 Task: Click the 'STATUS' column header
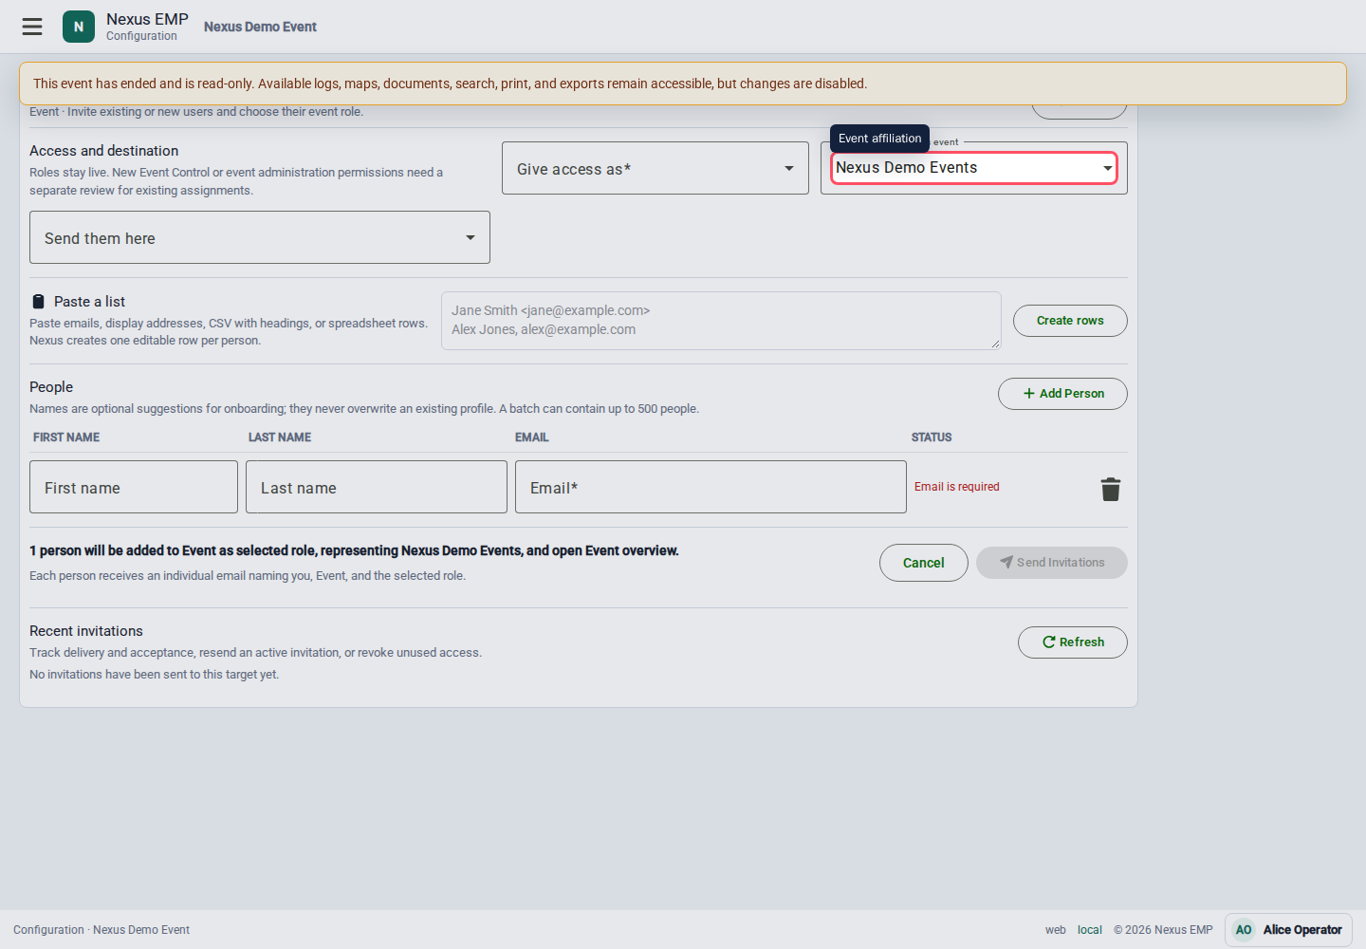(932, 437)
